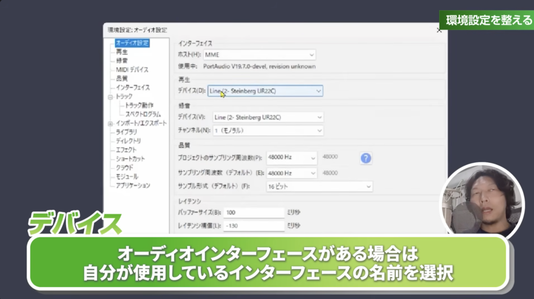Expand the インポート/エクスポート tree node

pos(111,123)
